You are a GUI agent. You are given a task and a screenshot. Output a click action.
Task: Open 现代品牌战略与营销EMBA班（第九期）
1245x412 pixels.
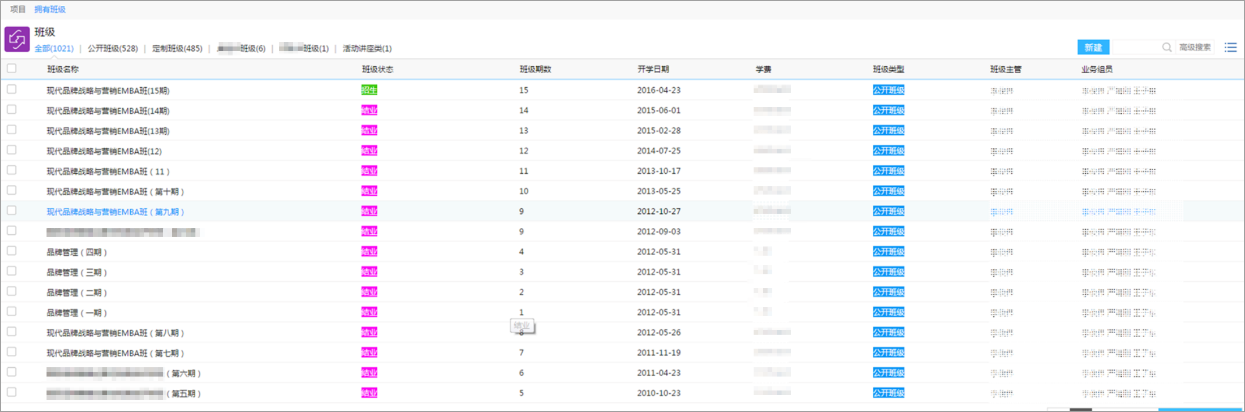(115, 212)
